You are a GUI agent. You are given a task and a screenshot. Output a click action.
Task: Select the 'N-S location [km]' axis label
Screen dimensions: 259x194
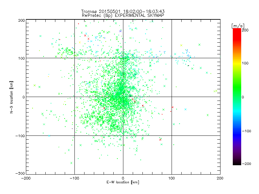11,97
